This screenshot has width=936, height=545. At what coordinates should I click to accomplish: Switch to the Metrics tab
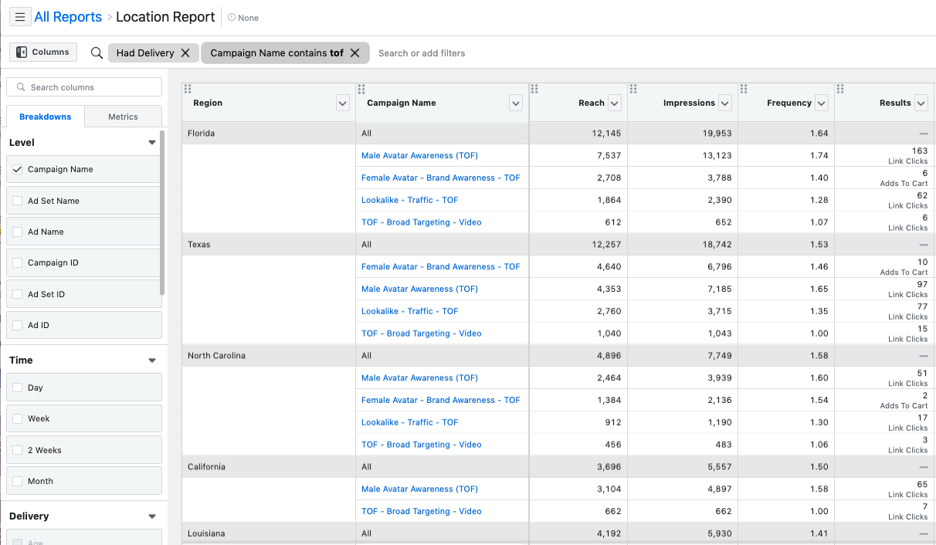123,117
